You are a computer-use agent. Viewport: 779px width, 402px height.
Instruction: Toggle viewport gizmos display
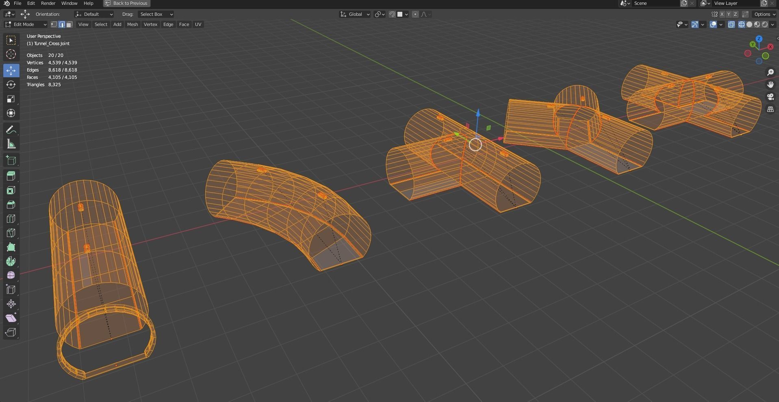[695, 24]
